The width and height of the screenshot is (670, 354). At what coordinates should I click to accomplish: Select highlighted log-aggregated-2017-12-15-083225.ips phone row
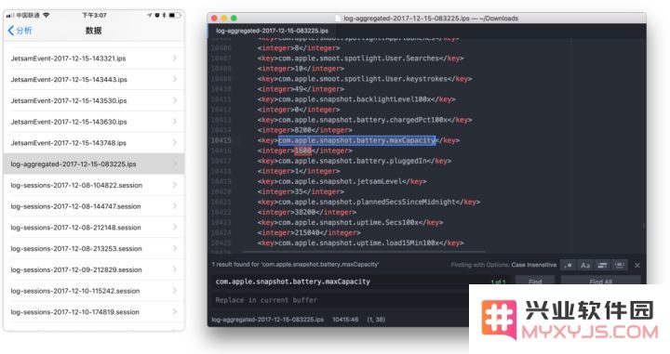click(94, 164)
